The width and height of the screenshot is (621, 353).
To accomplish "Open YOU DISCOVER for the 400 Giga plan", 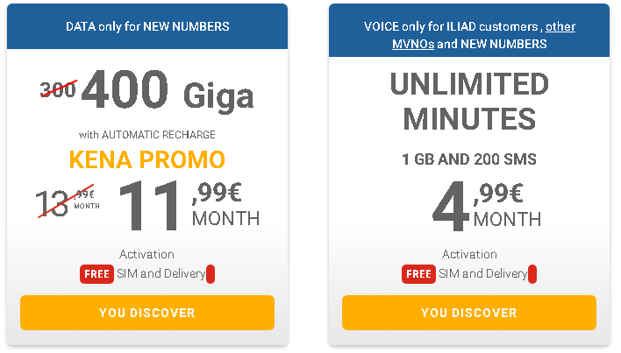I will pos(147,313).
